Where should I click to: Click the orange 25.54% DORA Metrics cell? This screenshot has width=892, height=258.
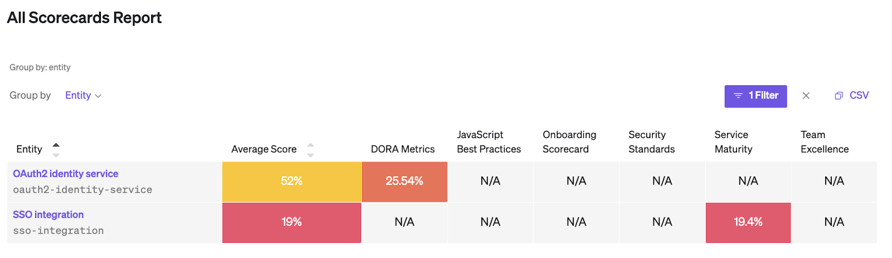point(404,181)
